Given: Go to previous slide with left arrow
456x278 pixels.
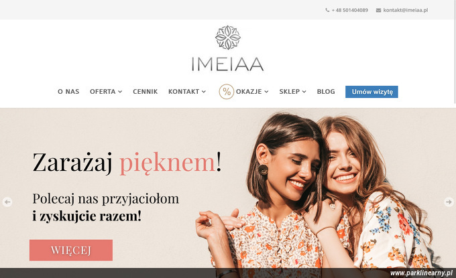Looking at the screenshot, I should (x=7, y=202).
